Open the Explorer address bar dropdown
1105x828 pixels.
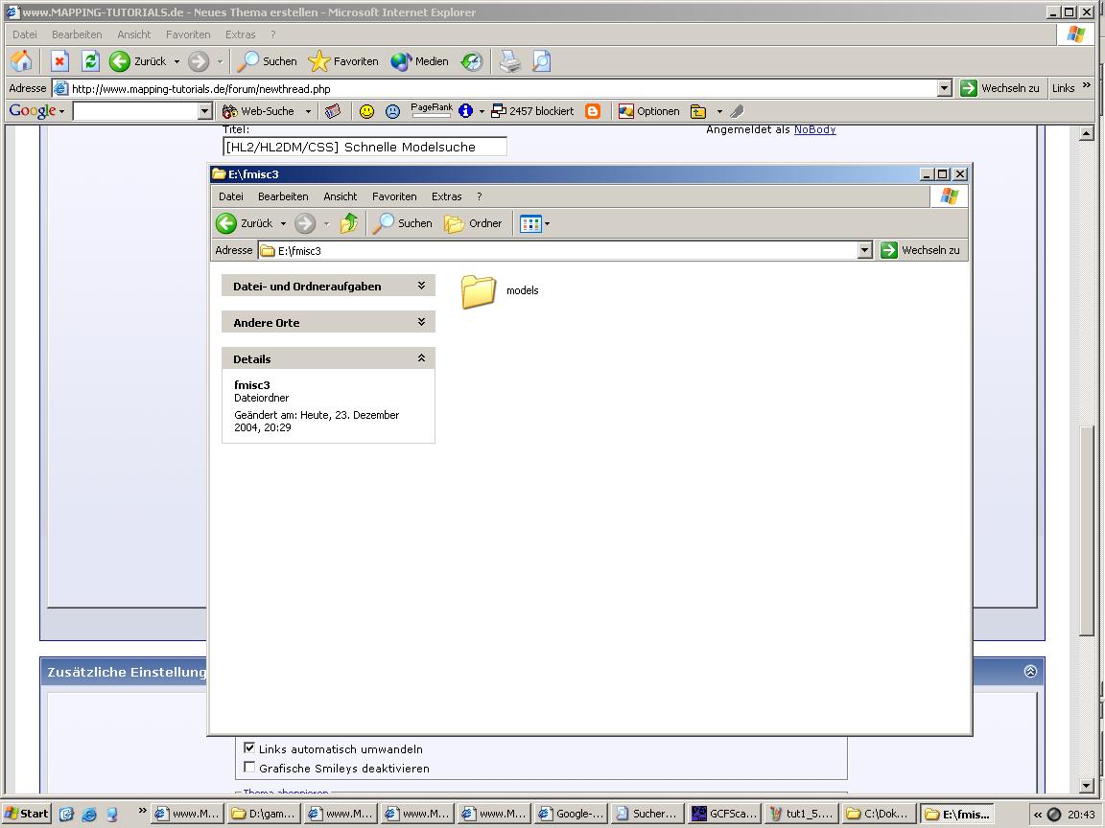[x=864, y=250]
